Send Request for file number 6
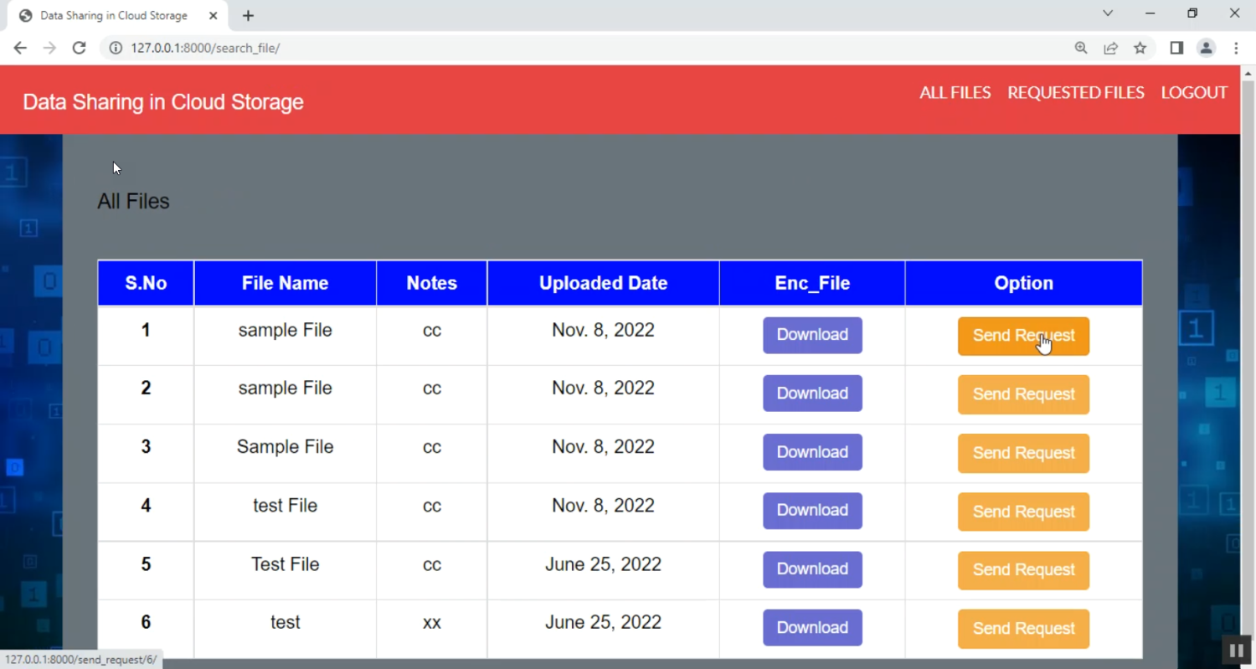 1023,629
